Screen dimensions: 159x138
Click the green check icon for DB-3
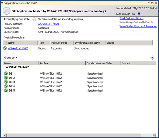coord(6,82)
